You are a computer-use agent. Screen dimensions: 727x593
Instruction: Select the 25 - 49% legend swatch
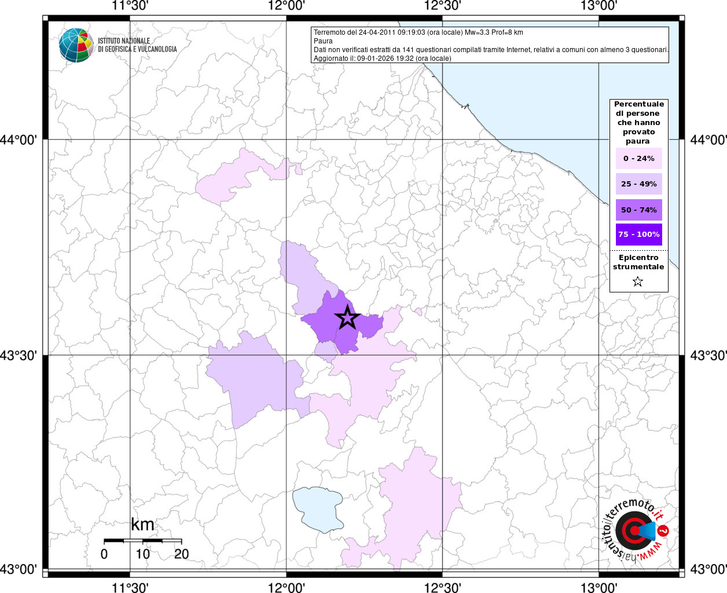click(638, 184)
